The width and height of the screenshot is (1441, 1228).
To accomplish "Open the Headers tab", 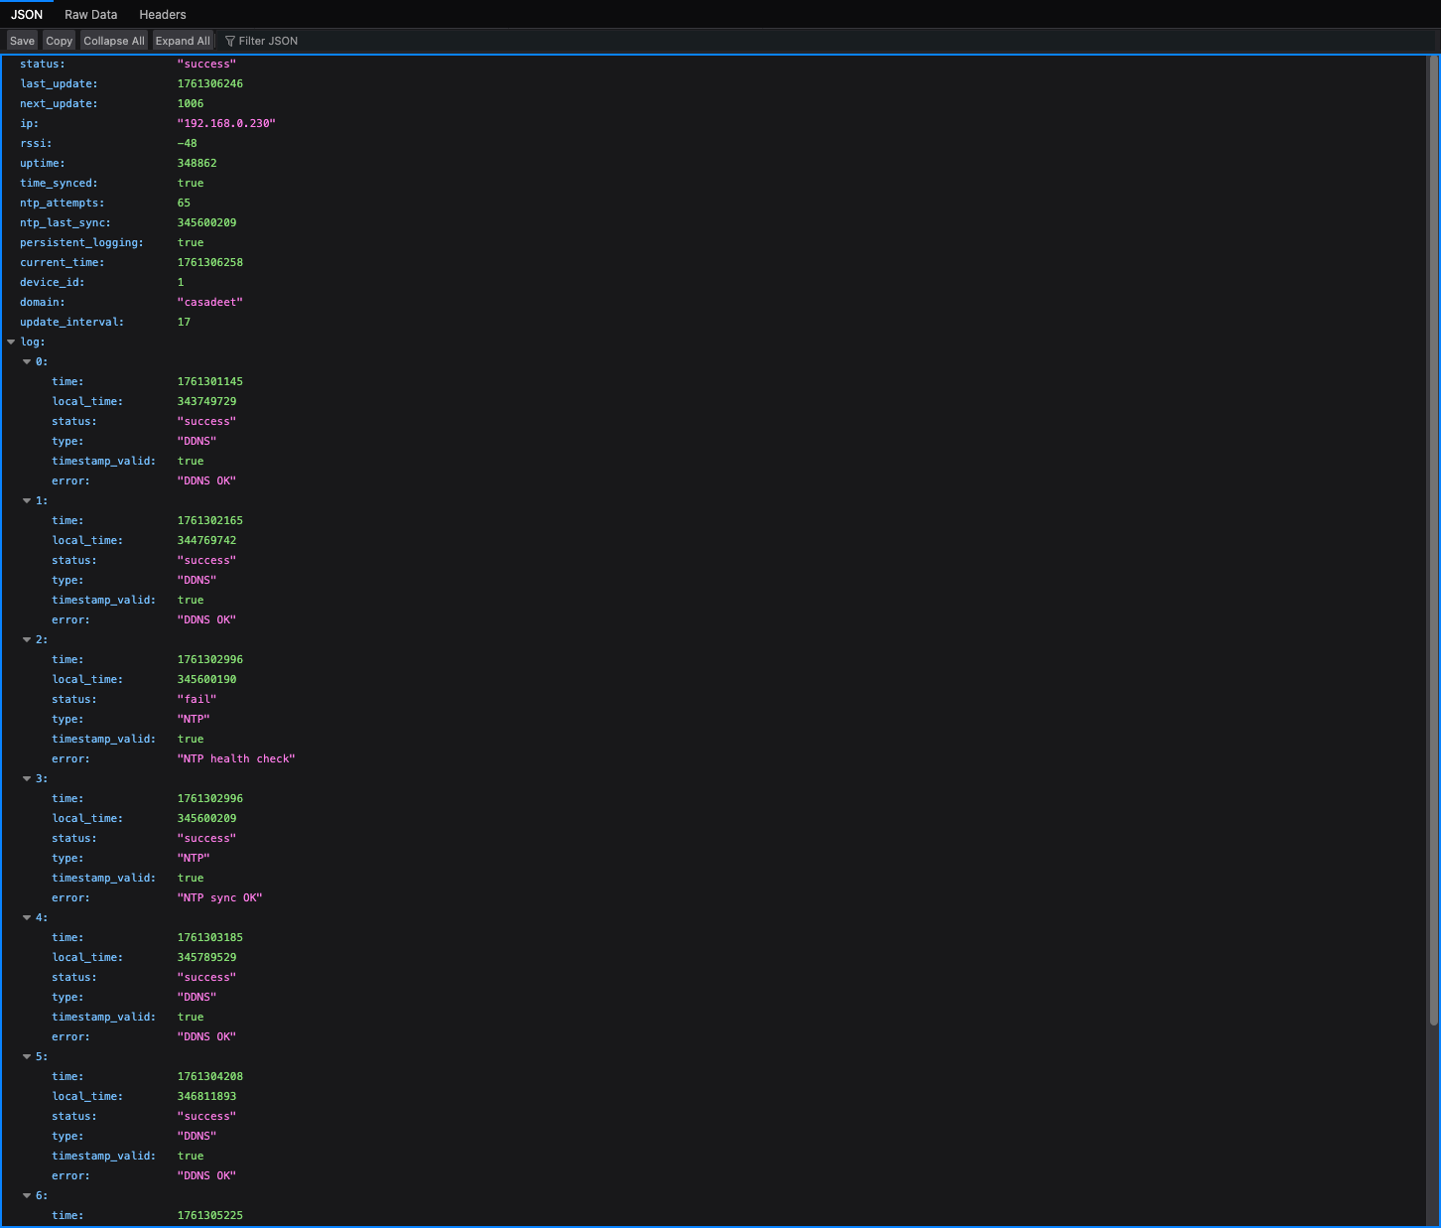I will (163, 14).
